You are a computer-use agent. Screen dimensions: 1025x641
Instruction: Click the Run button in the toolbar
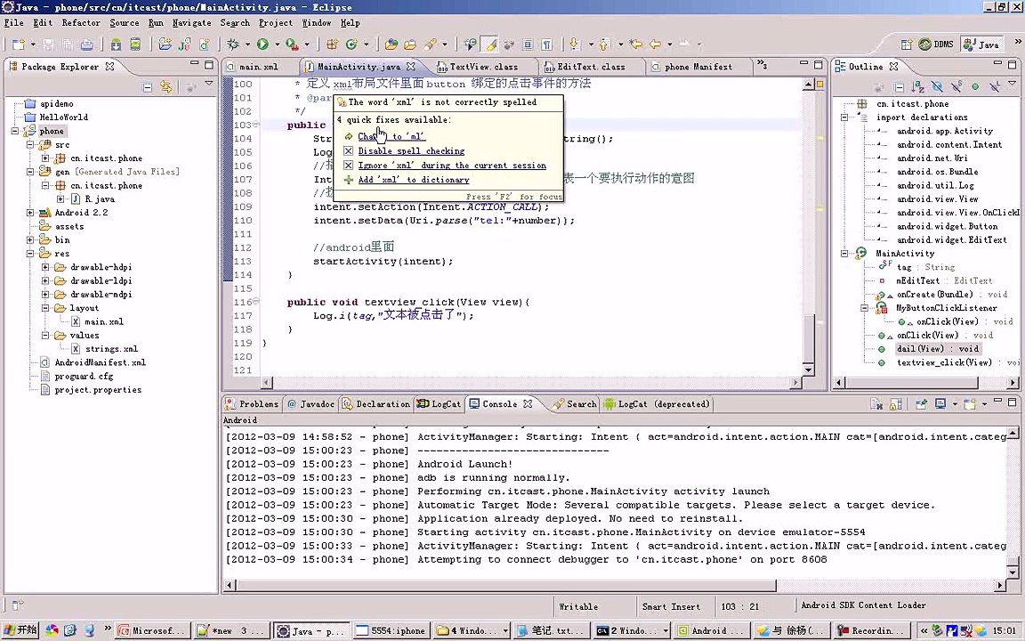[x=262, y=44]
